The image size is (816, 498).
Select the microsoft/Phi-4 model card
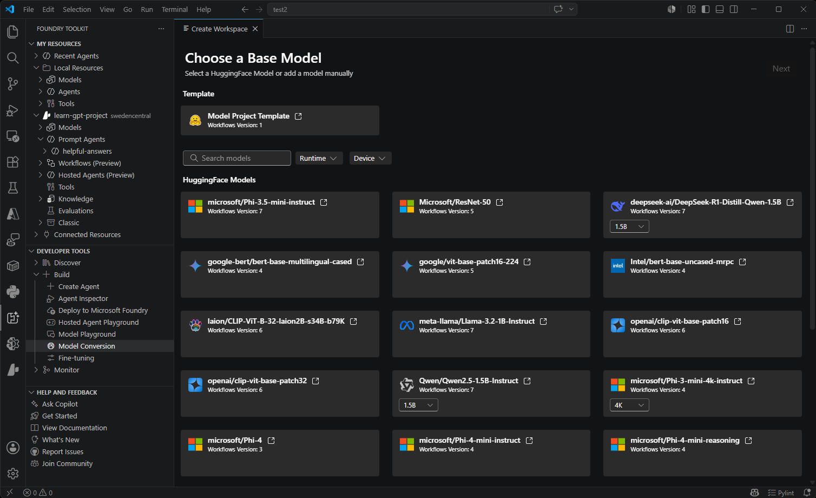click(280, 453)
